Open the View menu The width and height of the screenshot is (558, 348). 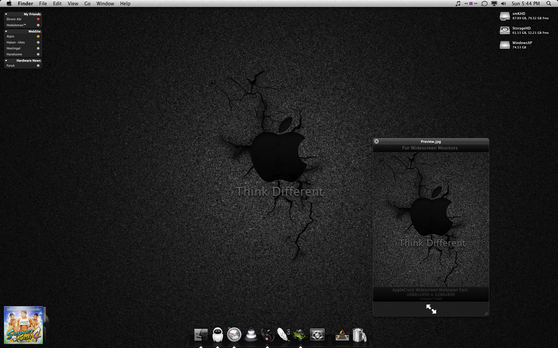[x=73, y=3]
